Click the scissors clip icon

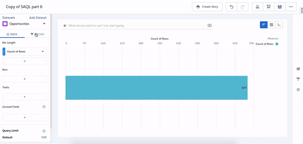click(x=258, y=7)
